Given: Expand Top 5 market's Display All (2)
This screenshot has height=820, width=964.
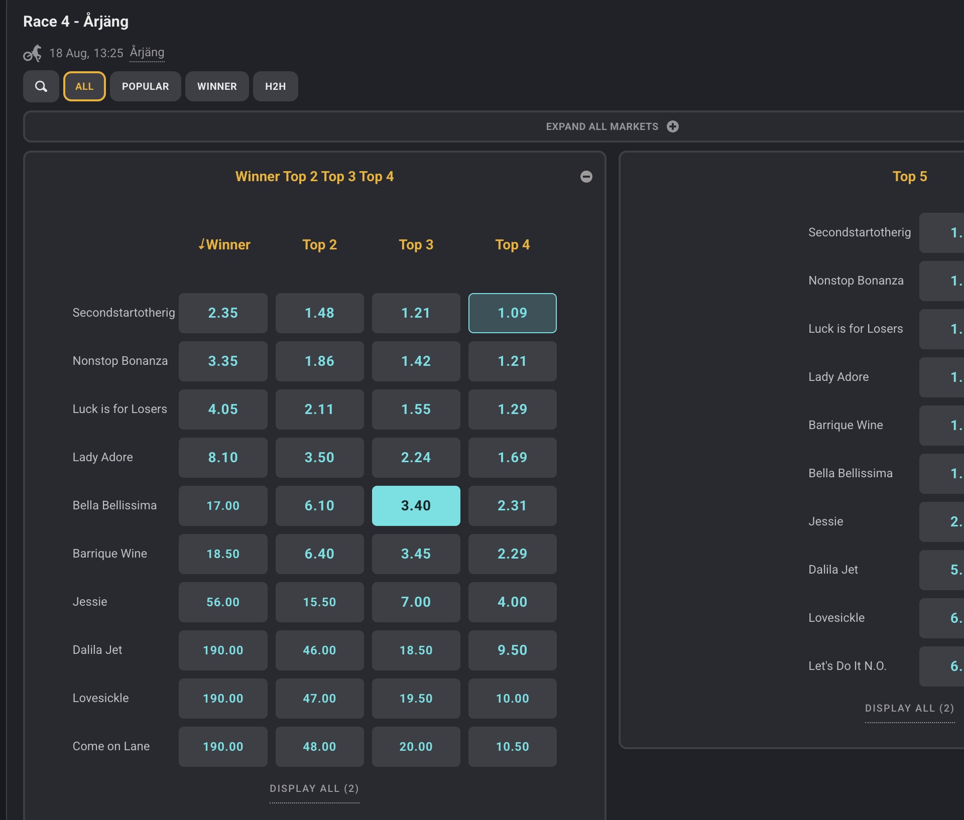Looking at the screenshot, I should 909,708.
